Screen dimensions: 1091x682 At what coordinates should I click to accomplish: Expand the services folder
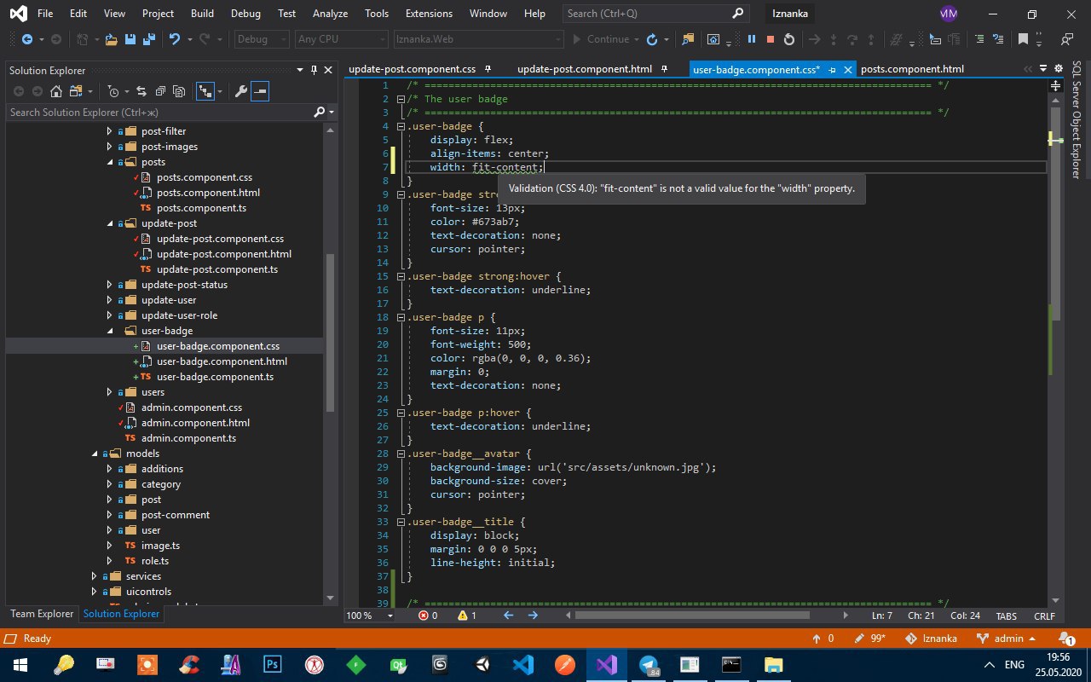point(94,576)
